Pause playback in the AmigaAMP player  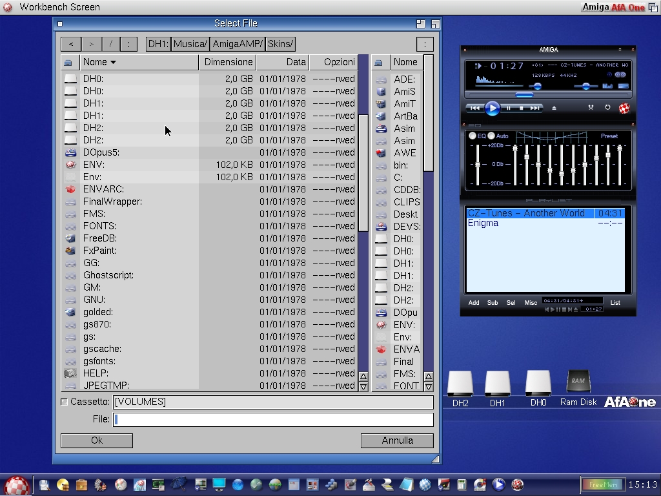(508, 108)
